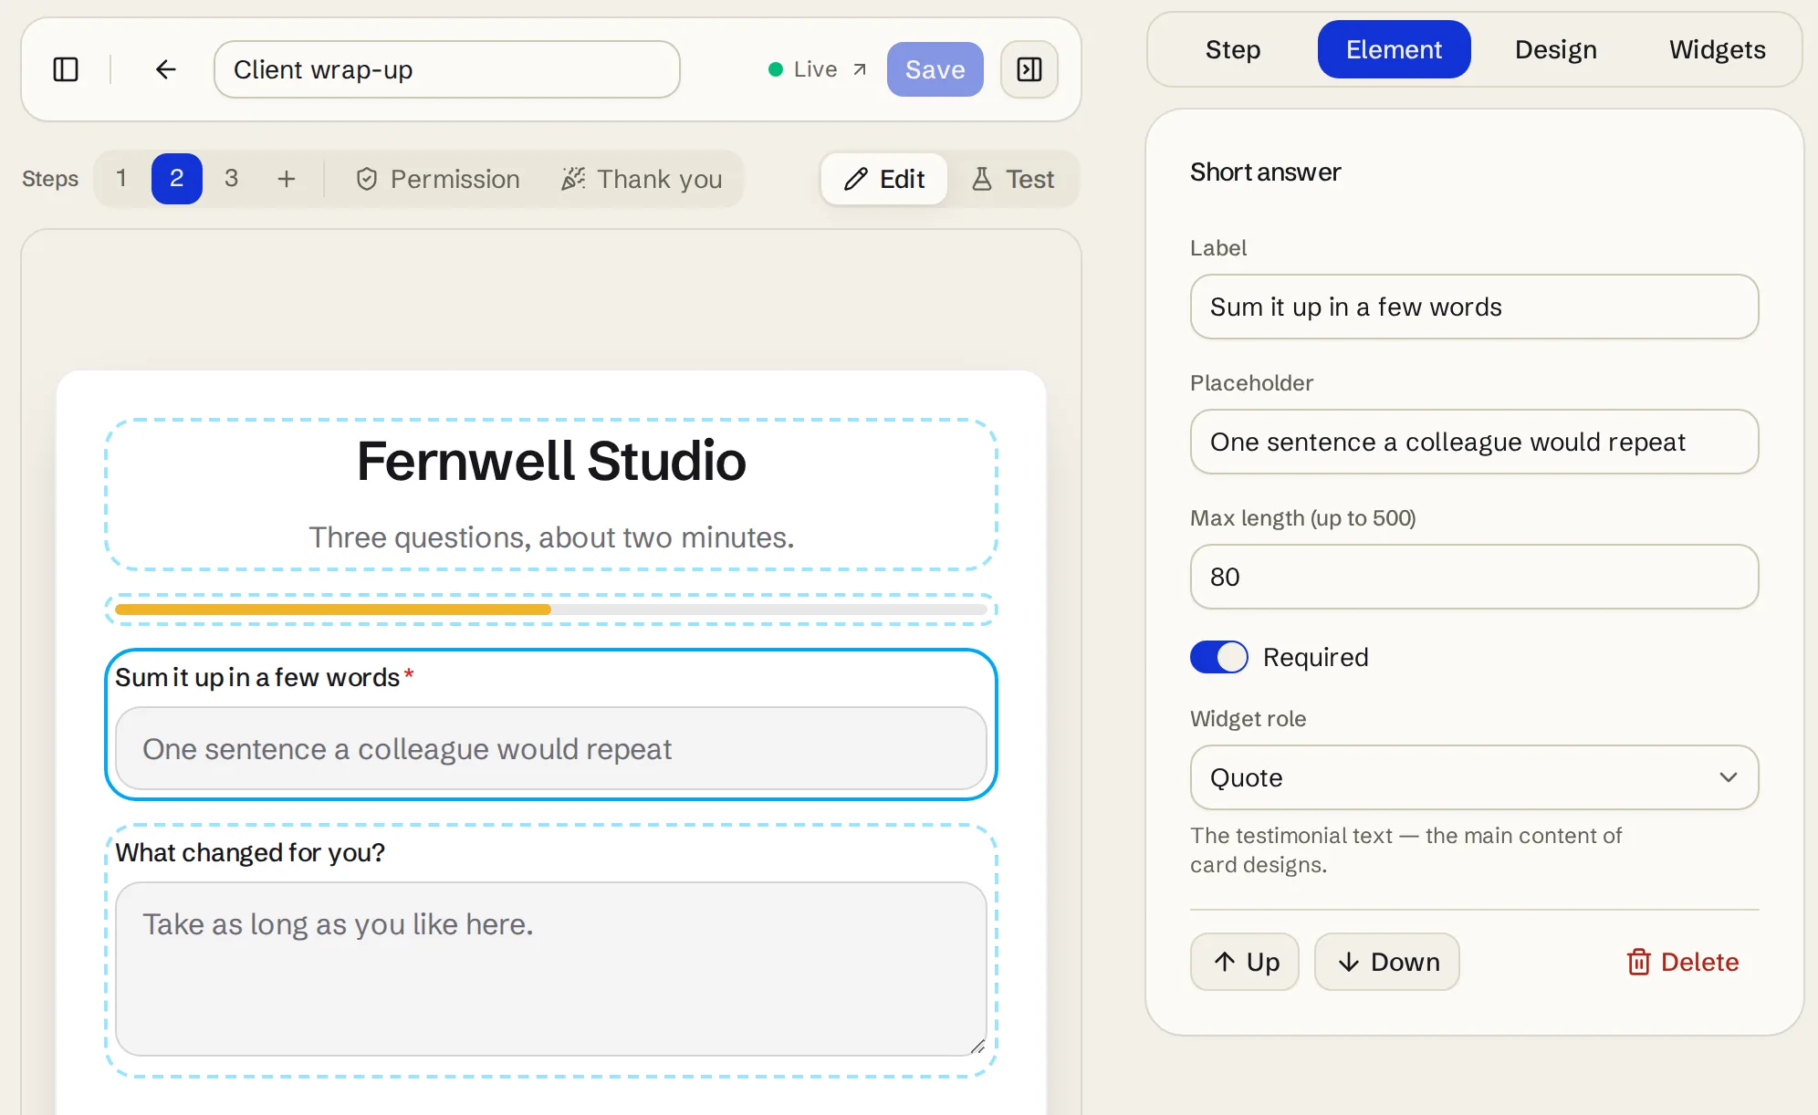This screenshot has height=1115, width=1818.
Task: Toggle the Required switch off
Action: click(1219, 657)
